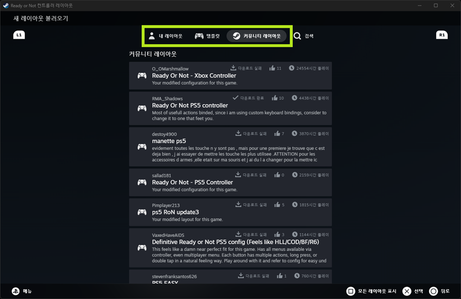Click the L1 shoulder button icon
This screenshot has height=299, width=461.
pyautogui.click(x=19, y=35)
